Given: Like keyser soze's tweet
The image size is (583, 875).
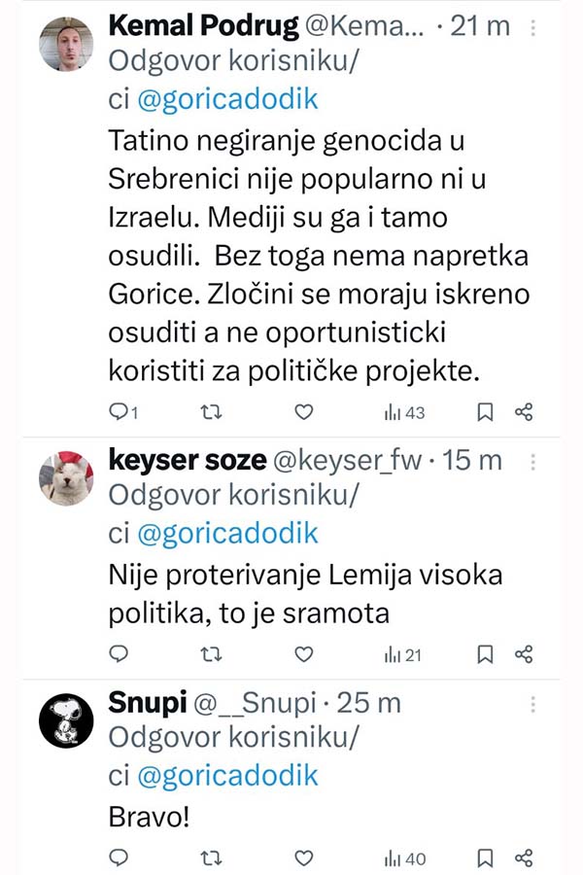Looking at the screenshot, I should 304,654.
